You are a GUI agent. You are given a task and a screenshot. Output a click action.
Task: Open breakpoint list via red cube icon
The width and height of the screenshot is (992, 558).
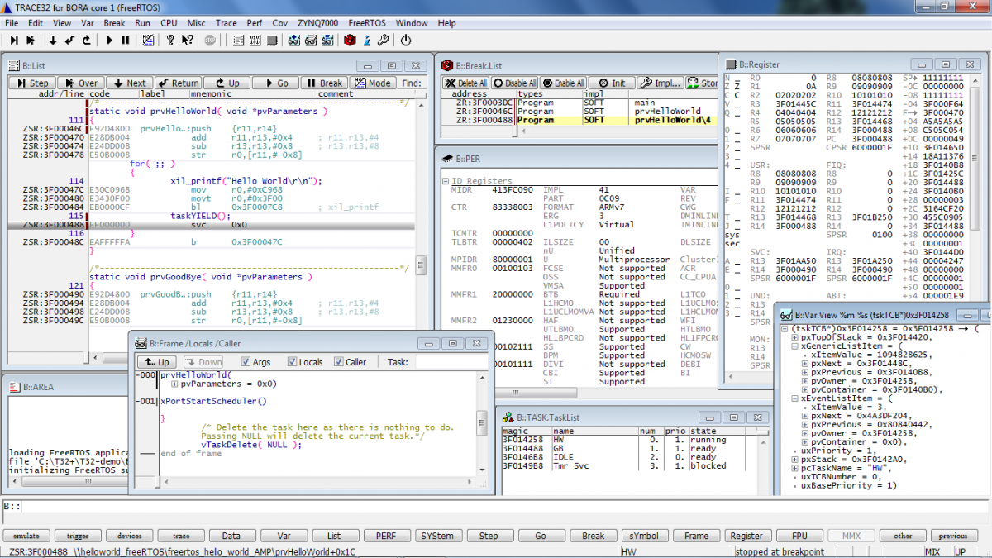pyautogui.click(x=350, y=40)
